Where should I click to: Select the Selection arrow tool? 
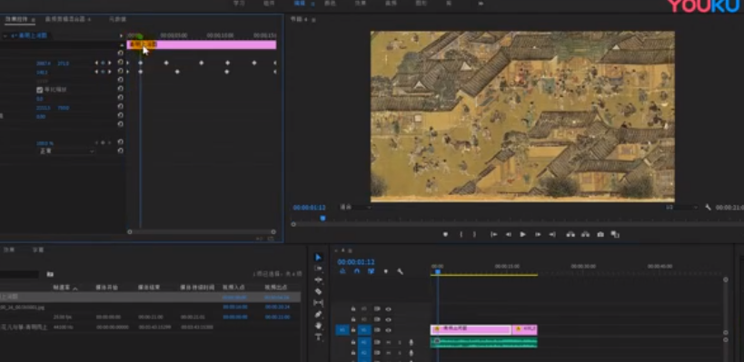(x=318, y=258)
